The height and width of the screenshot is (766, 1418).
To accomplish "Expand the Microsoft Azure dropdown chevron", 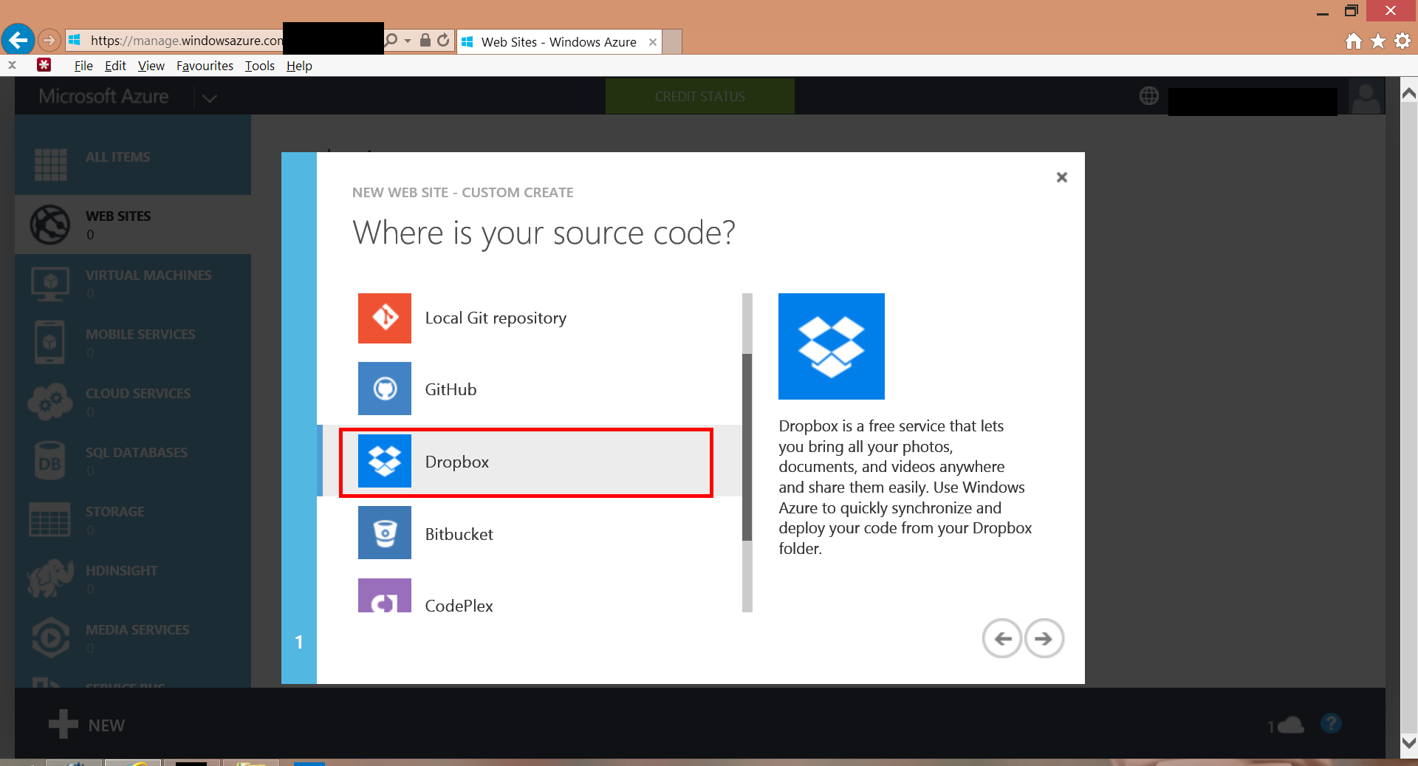I will pyautogui.click(x=210, y=98).
